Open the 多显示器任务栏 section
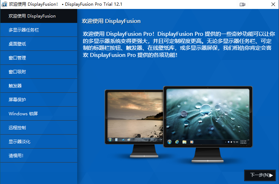The width and height of the screenshot is (279, 184). tap(39, 30)
